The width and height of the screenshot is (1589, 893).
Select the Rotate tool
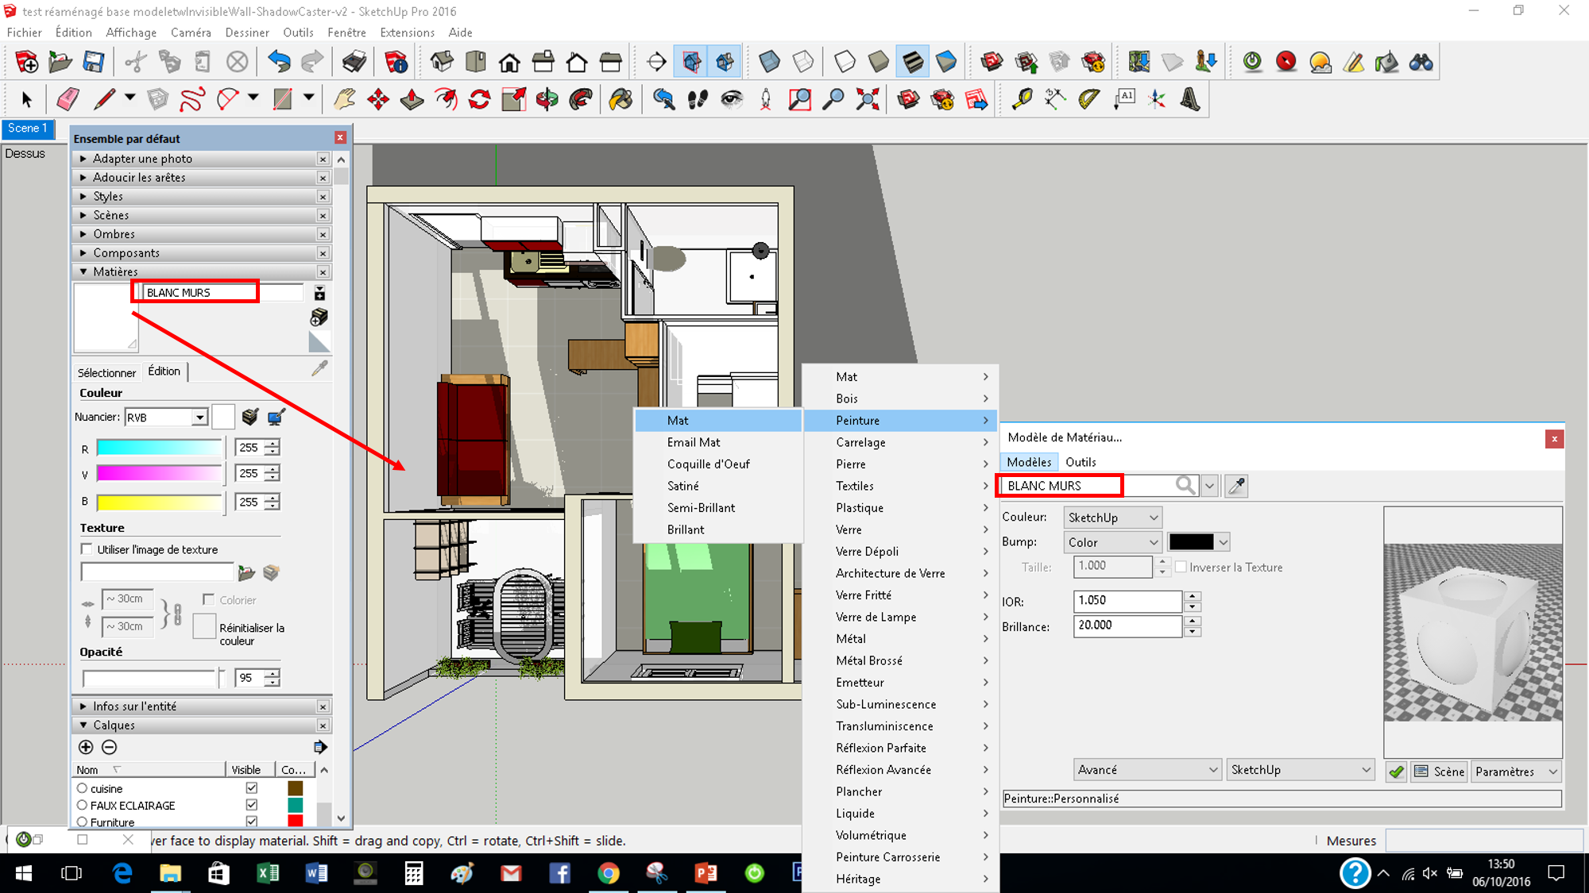pyautogui.click(x=480, y=99)
